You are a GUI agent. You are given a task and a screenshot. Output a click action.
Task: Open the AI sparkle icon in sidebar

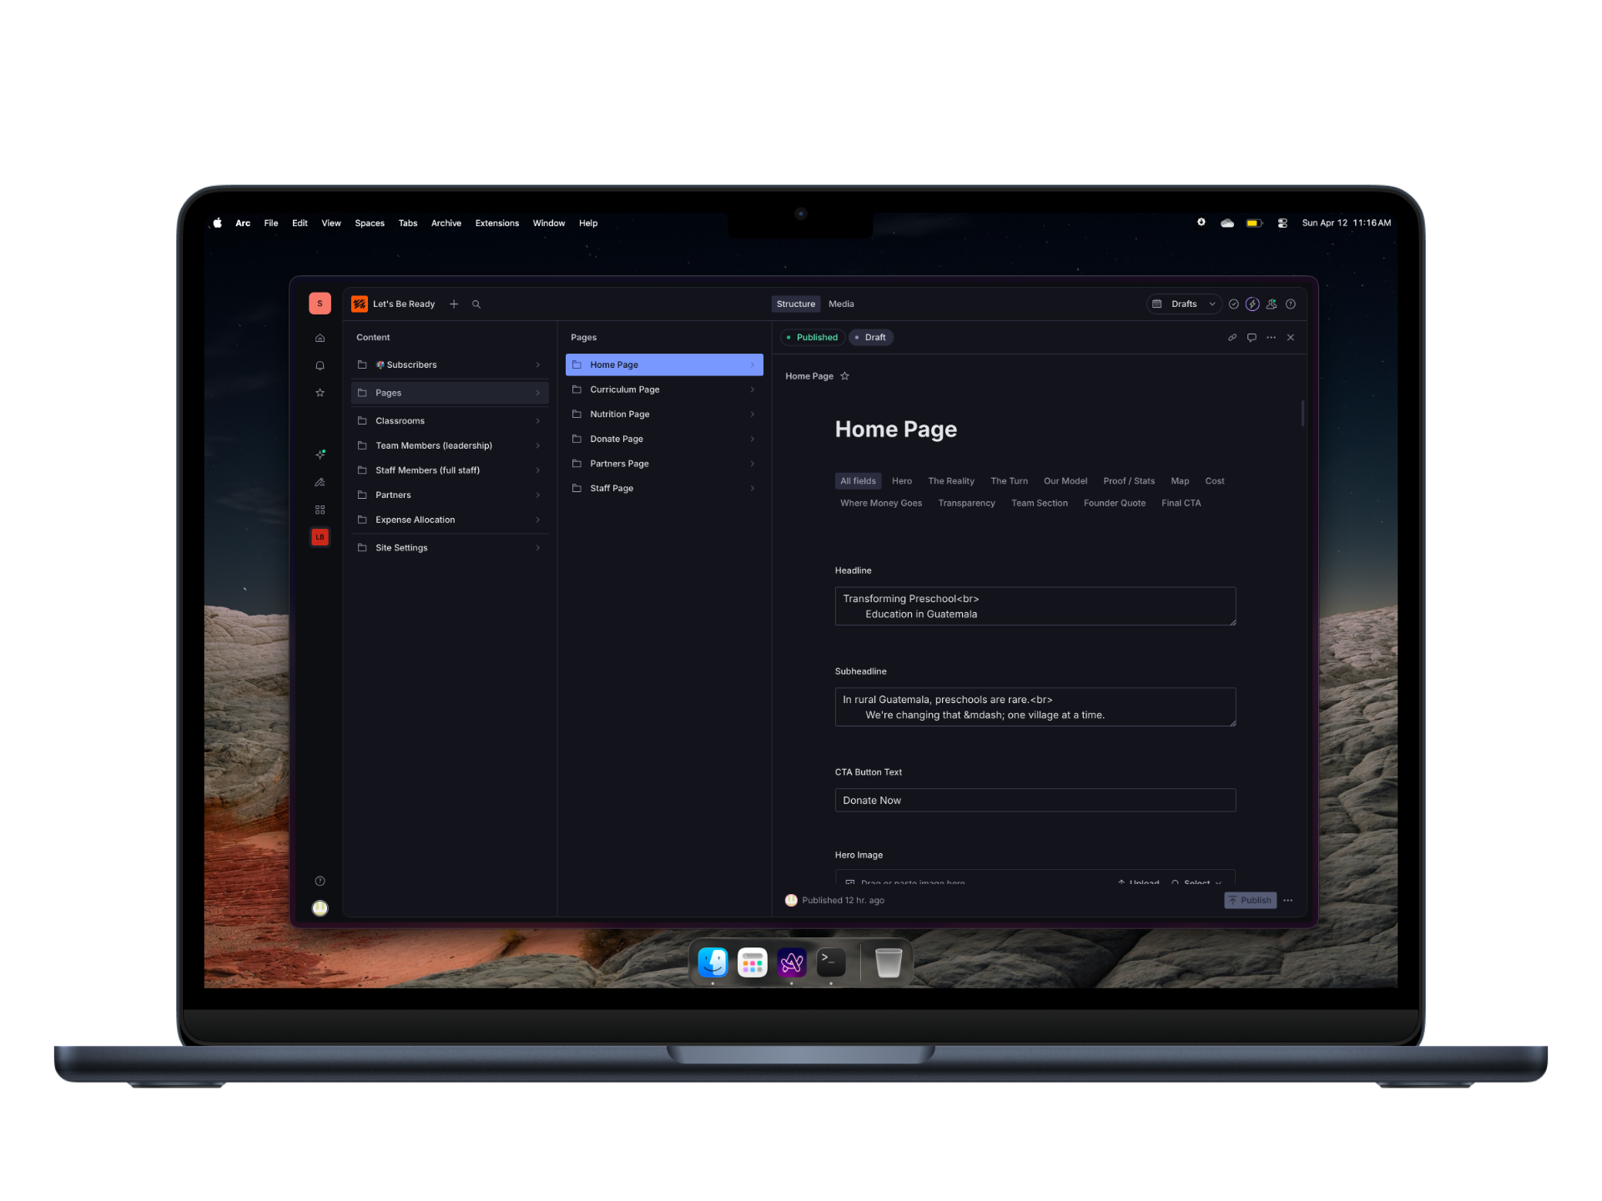click(x=320, y=455)
